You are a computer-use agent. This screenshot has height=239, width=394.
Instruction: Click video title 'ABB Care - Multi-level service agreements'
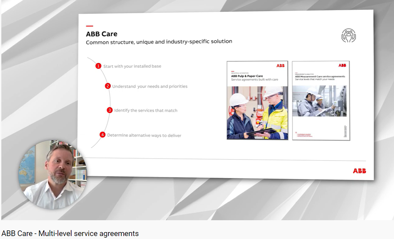pos(70,233)
